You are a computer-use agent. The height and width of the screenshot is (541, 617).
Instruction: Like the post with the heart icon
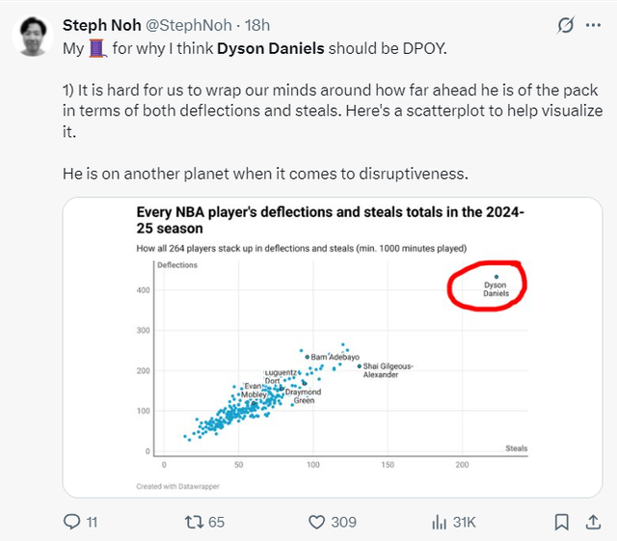pyautogui.click(x=316, y=522)
